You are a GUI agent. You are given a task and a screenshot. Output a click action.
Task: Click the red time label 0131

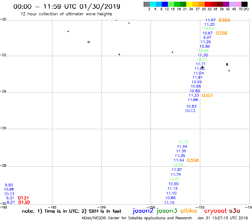pos(23,198)
